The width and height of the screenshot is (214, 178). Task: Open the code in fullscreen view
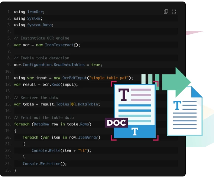click(174, 11)
